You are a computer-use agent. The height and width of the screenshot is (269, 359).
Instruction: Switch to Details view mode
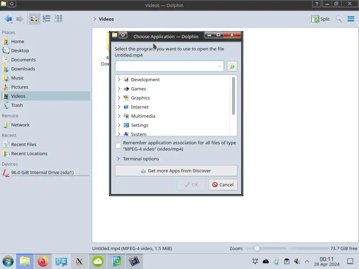pyautogui.click(x=59, y=19)
